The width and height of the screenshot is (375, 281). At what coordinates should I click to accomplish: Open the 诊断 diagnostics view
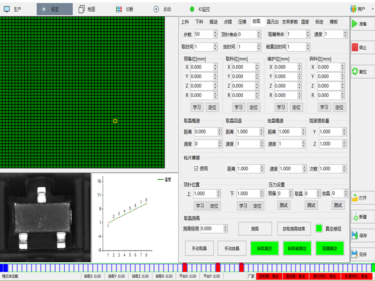pos(124,9)
